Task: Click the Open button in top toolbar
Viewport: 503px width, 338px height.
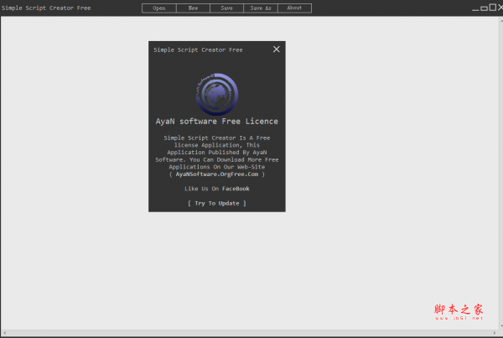Action: tap(158, 8)
